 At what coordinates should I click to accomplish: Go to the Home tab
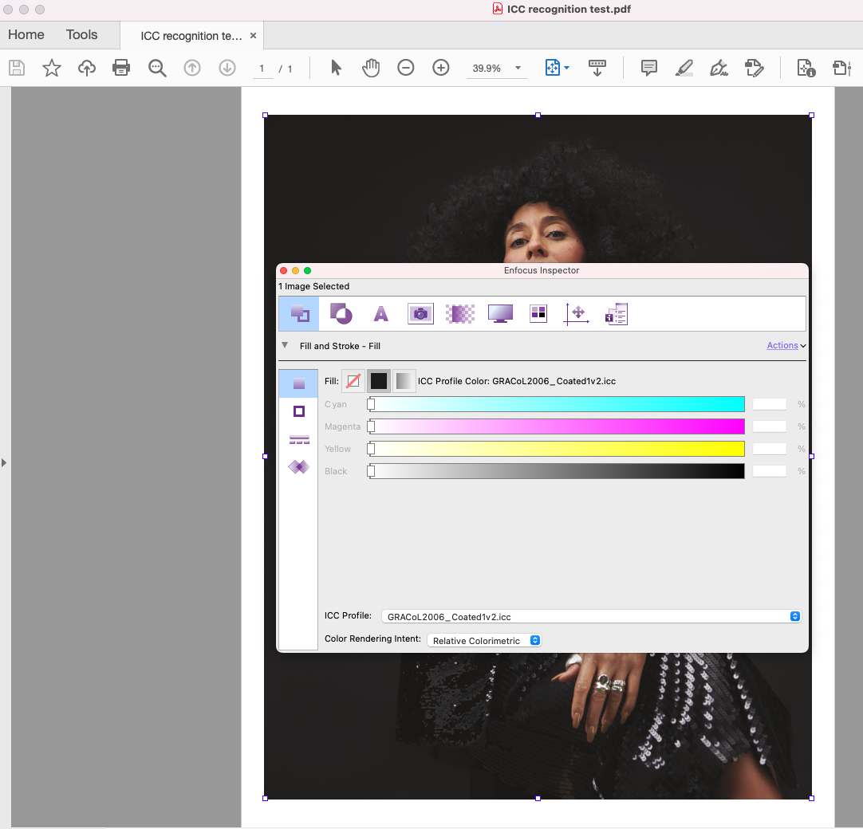coord(26,35)
